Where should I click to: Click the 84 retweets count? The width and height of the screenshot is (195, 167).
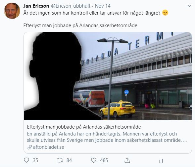[x=69, y=160]
